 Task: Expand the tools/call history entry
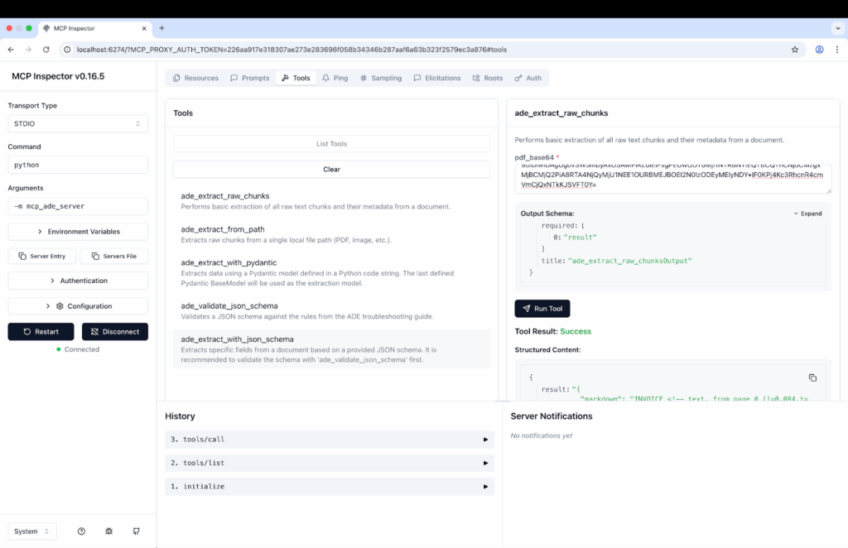click(x=329, y=440)
